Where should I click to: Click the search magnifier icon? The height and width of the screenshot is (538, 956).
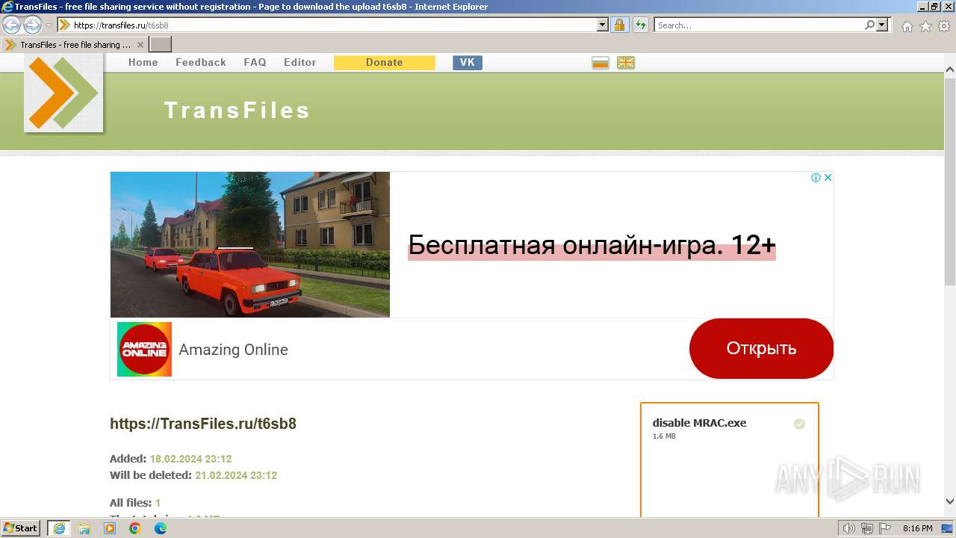(x=869, y=25)
